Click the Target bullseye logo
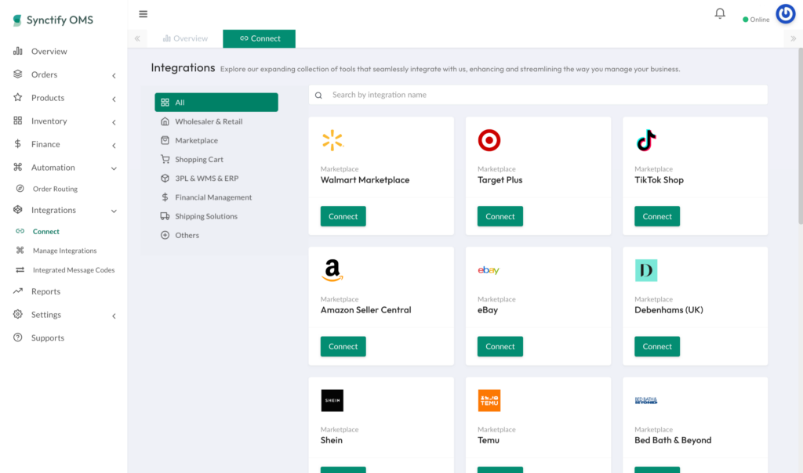Image resolution: width=803 pixels, height=473 pixels. pyautogui.click(x=489, y=140)
